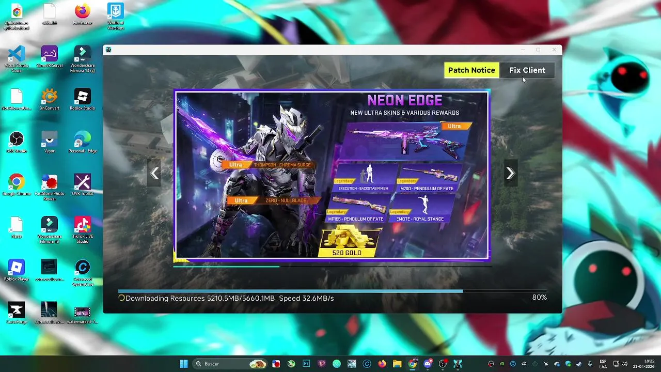Open the volume tray icon

624,364
